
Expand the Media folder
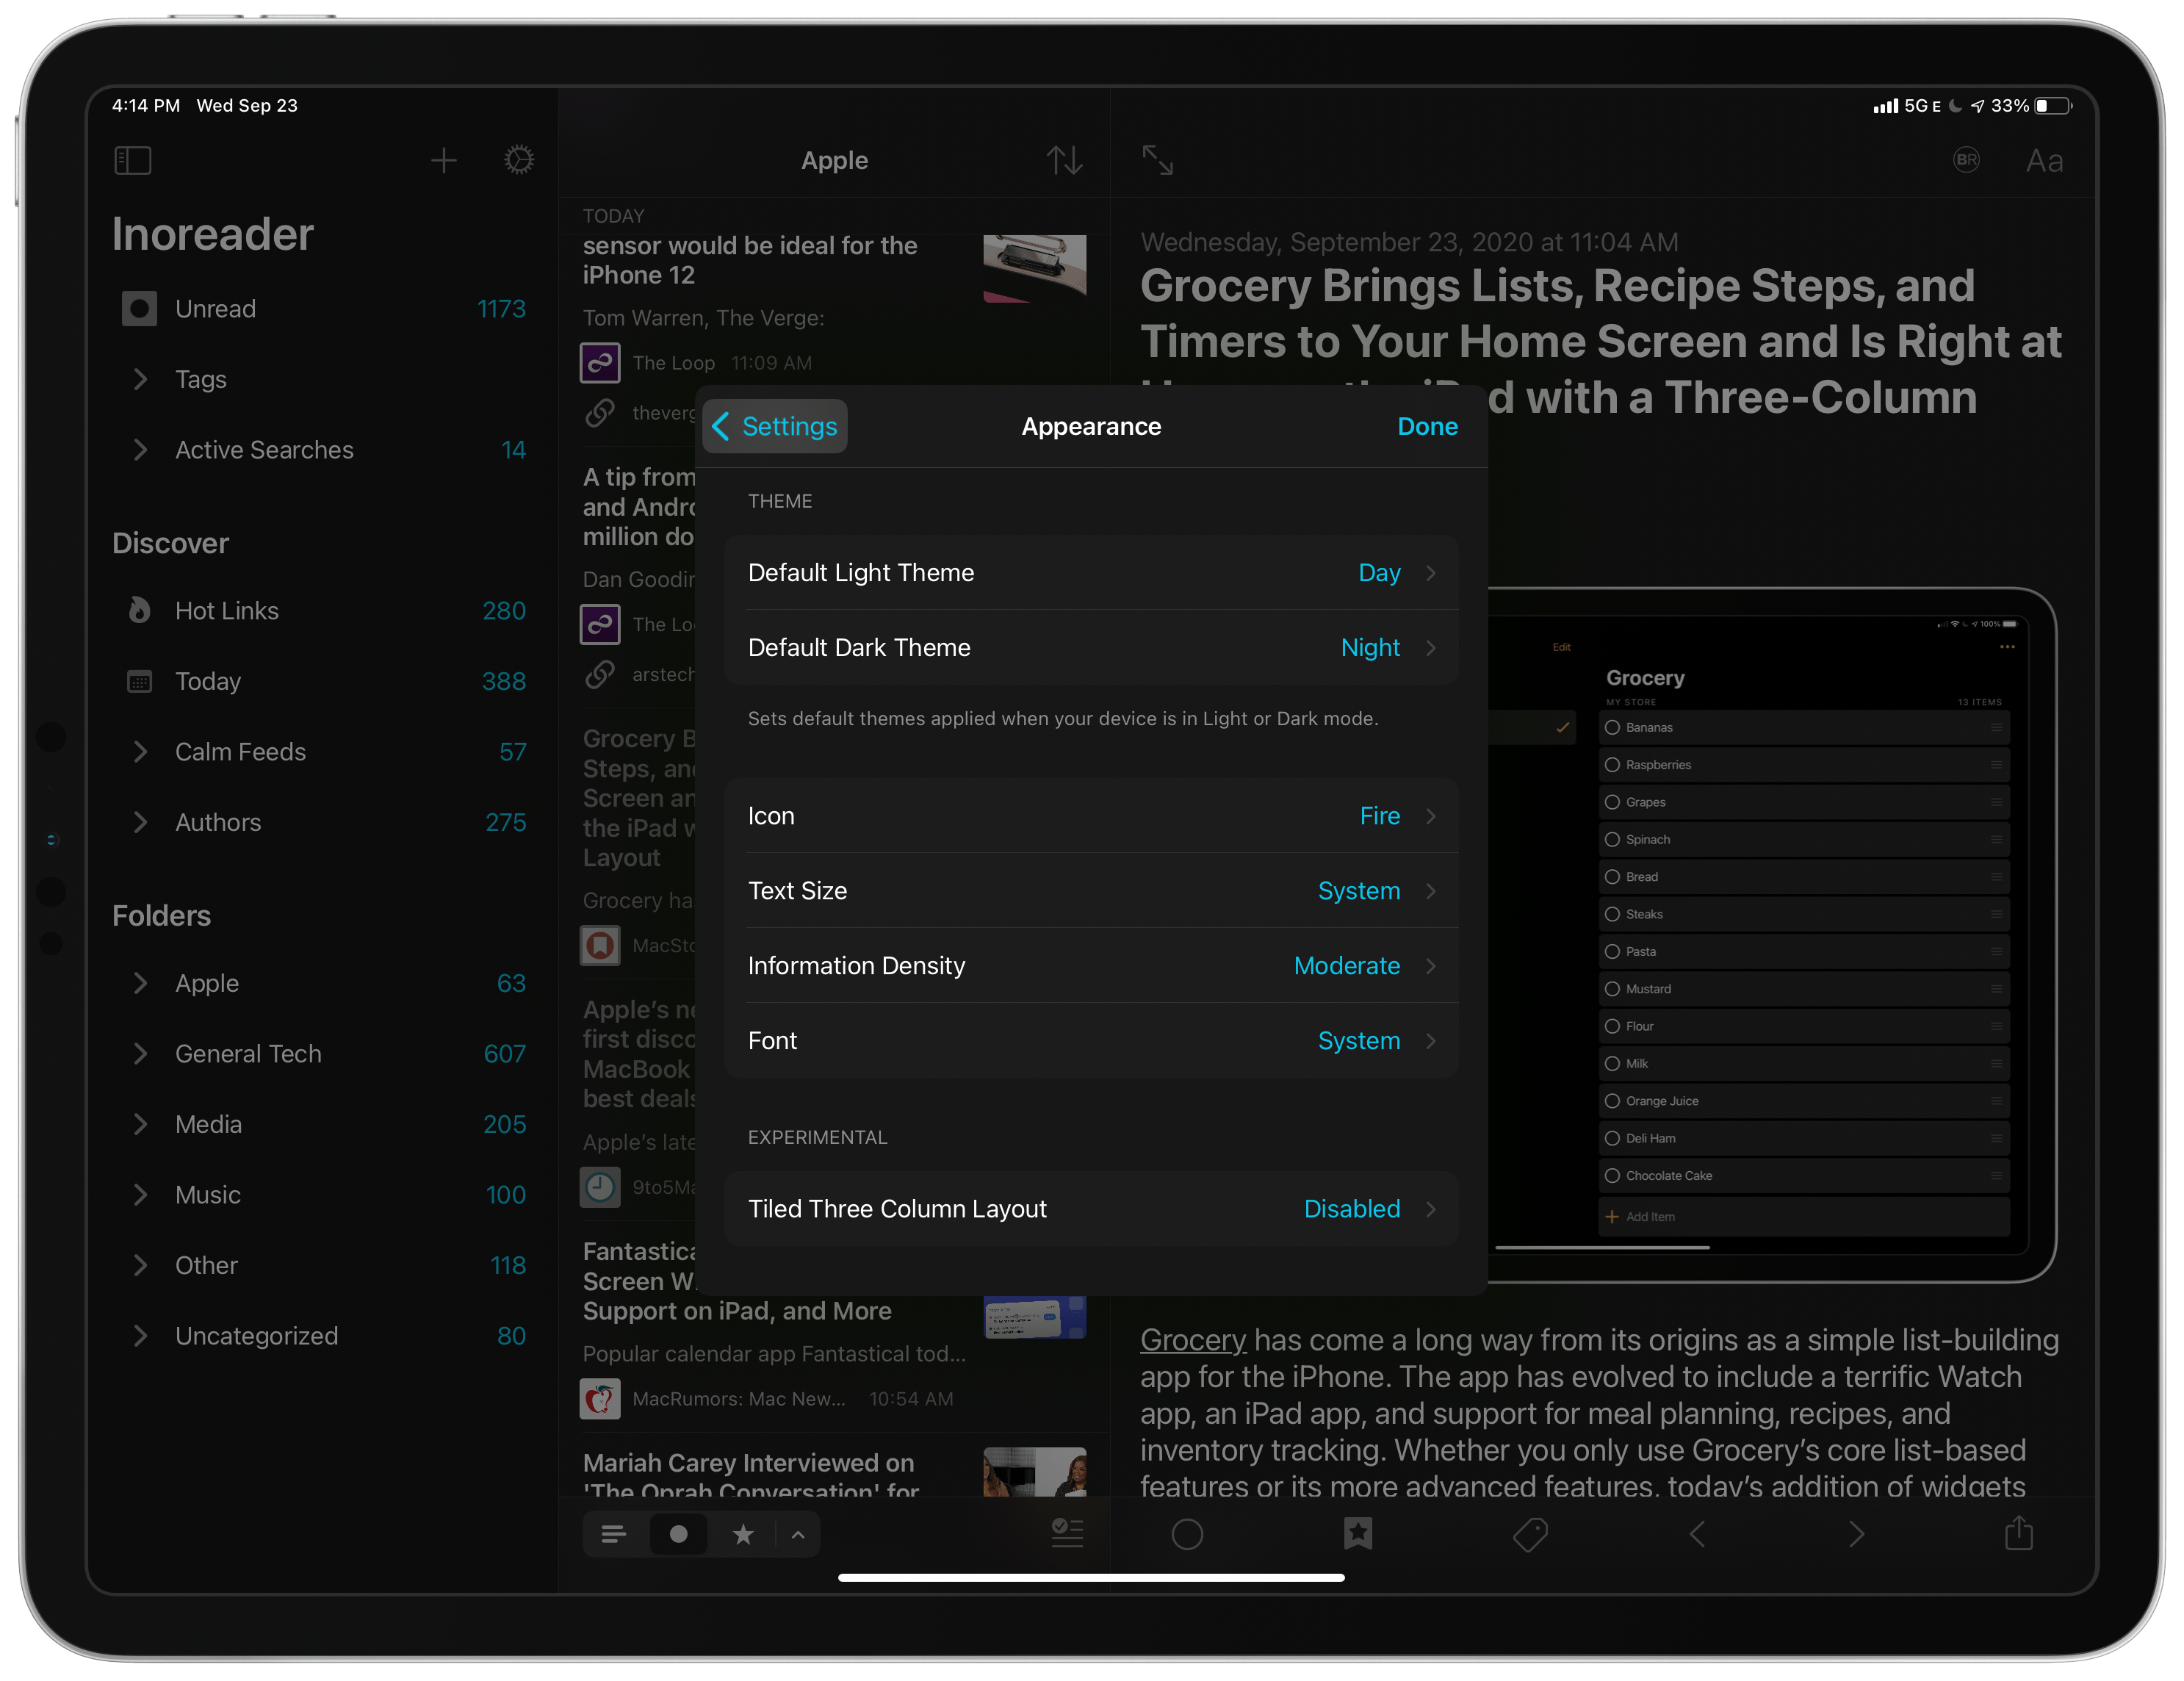click(x=140, y=1124)
